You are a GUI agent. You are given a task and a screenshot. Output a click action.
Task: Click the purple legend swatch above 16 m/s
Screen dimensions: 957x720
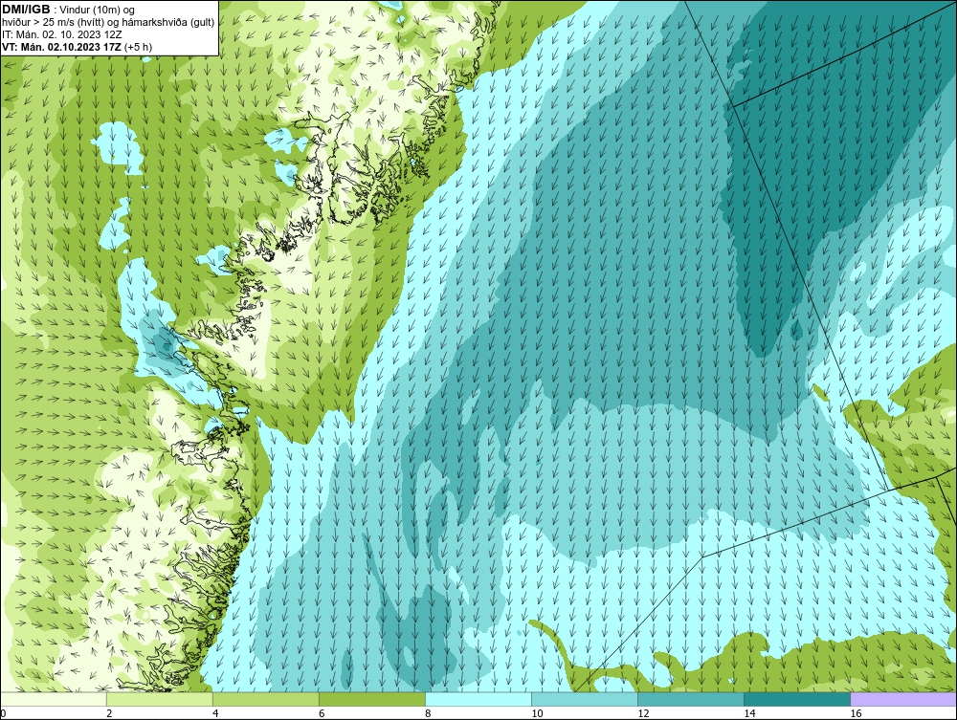(903, 699)
